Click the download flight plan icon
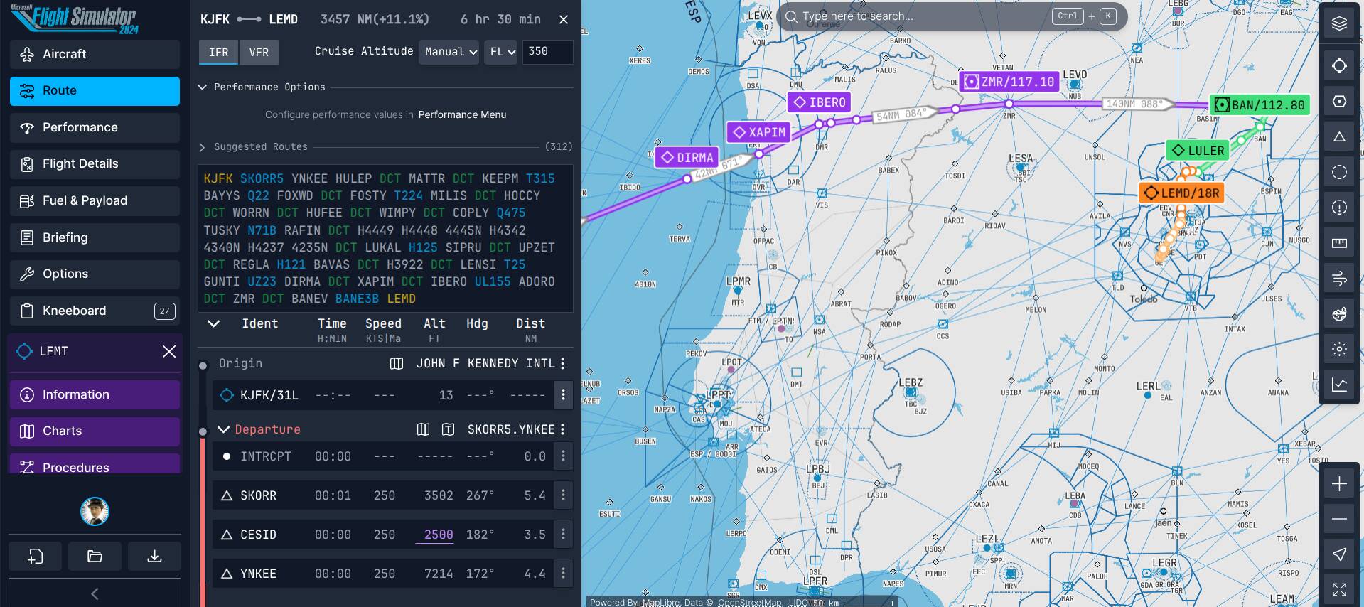1364x607 pixels. 154,556
